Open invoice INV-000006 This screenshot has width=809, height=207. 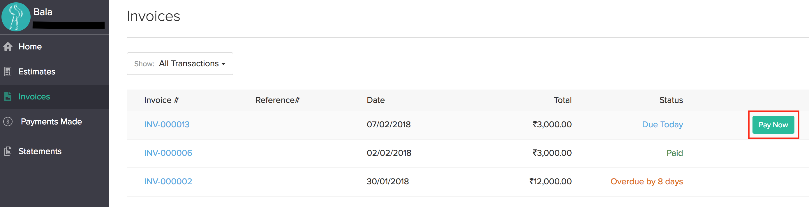(x=168, y=153)
